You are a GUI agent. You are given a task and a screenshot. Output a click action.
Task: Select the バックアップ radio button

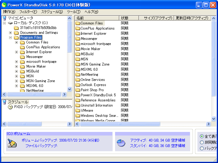[x=202, y=149]
